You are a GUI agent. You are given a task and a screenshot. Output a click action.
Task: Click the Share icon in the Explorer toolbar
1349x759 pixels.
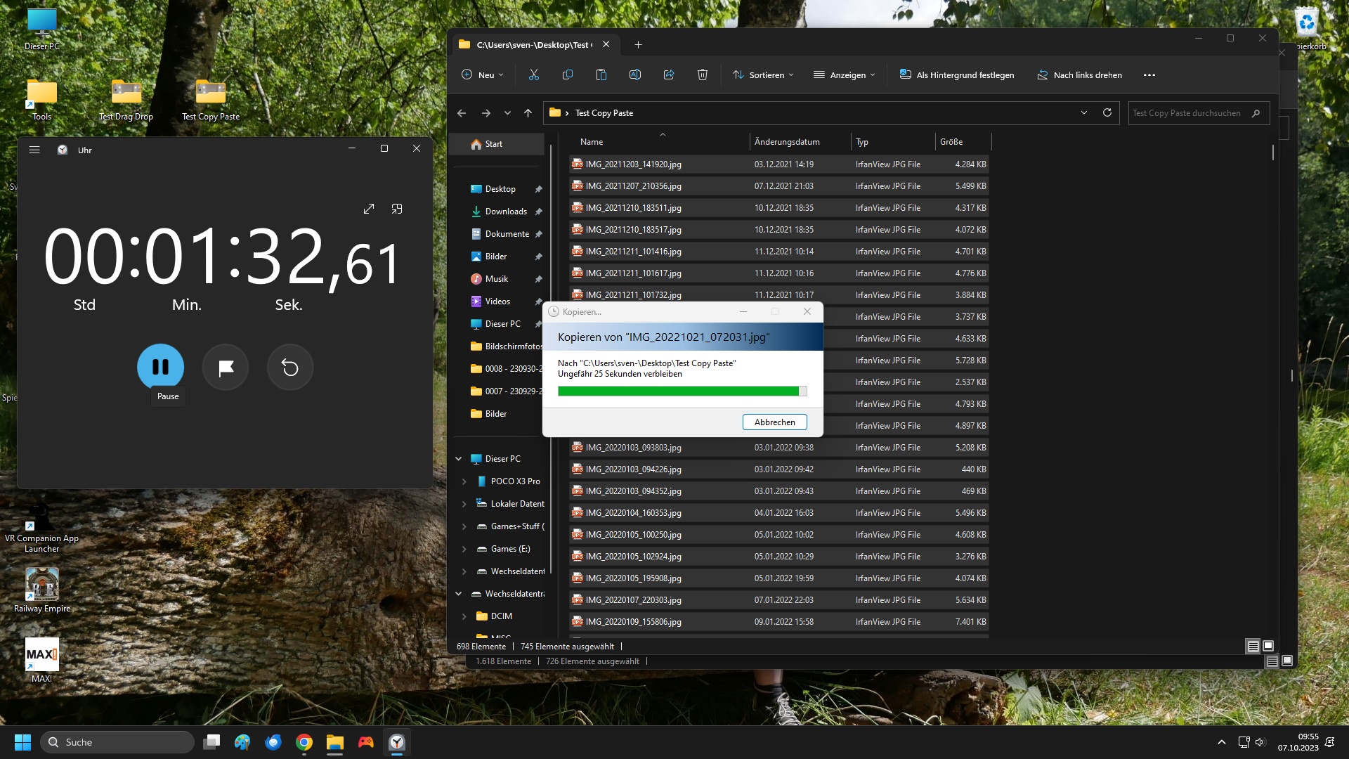pos(668,74)
